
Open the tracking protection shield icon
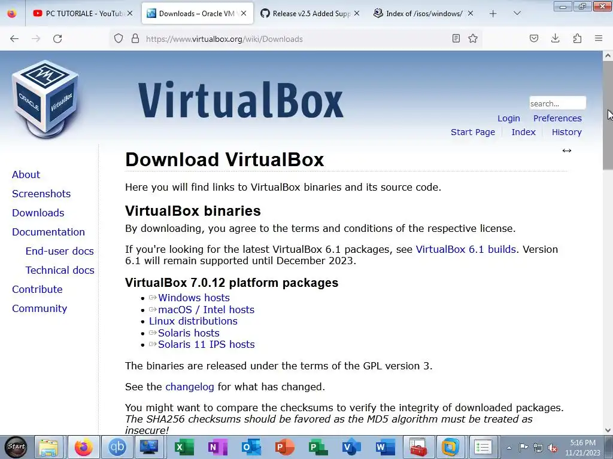point(119,39)
